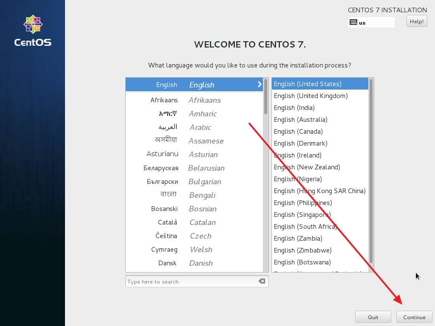This screenshot has width=435, height=326.
Task: Choose English (Denmark) locale
Action: 320,143
